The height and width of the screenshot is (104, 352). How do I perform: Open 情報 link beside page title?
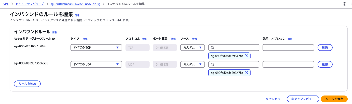[x=77, y=15]
